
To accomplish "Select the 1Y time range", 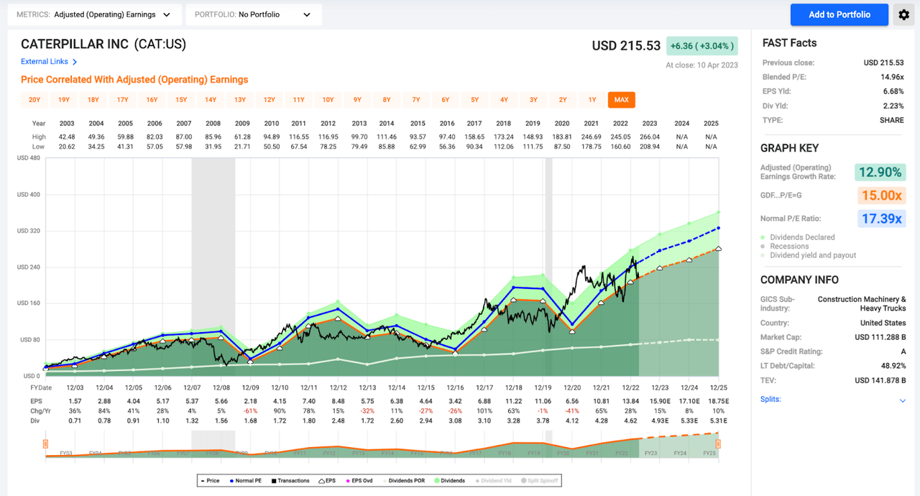I will (x=592, y=100).
